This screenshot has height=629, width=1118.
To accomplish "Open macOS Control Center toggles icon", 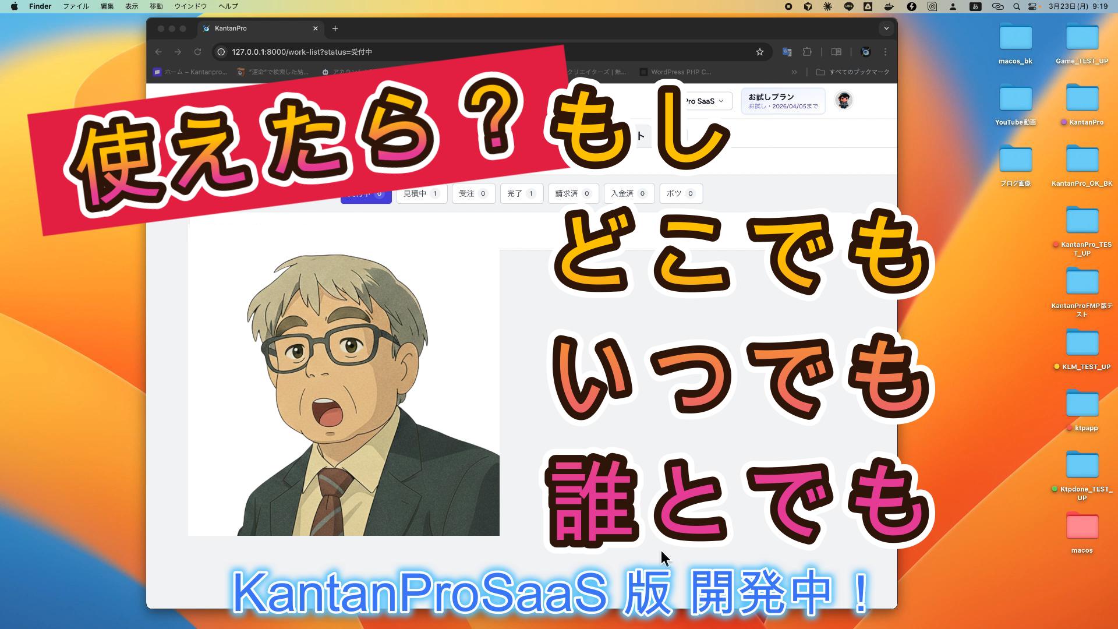I will tap(1032, 6).
